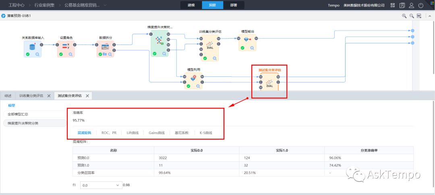Select the 数据拆分 node icon

point(106,46)
